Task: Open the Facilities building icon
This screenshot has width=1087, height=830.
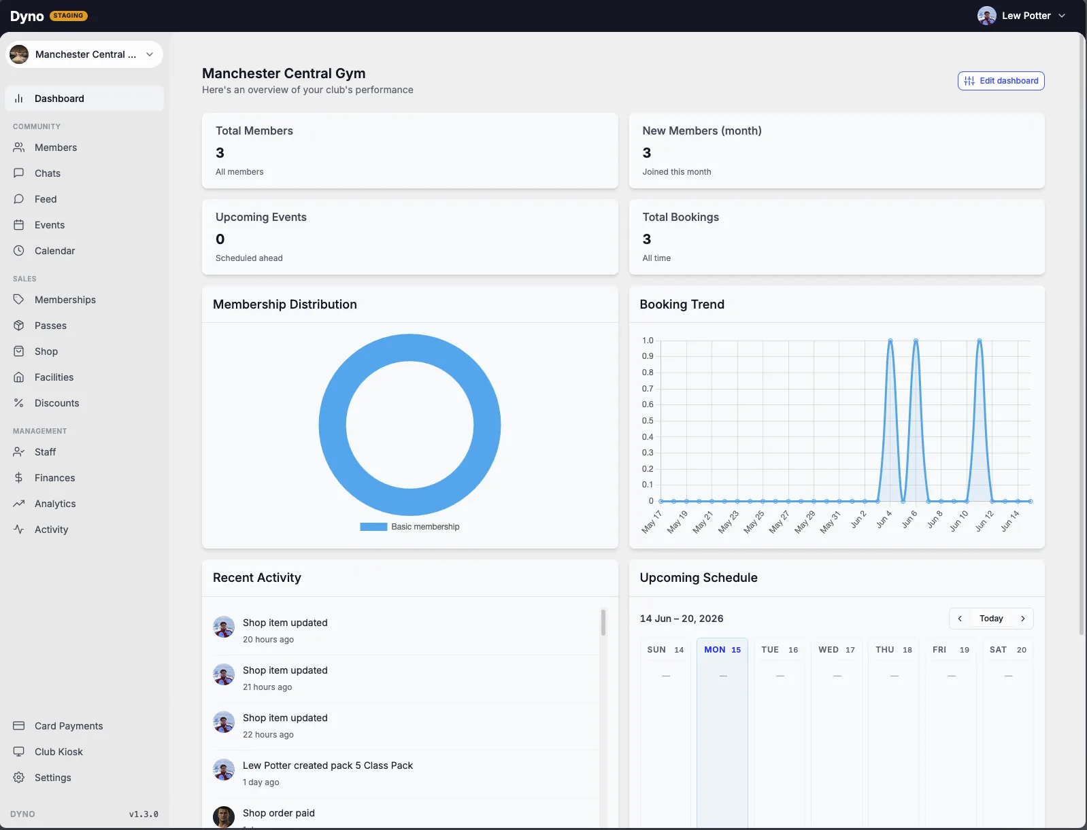Action: tap(19, 377)
